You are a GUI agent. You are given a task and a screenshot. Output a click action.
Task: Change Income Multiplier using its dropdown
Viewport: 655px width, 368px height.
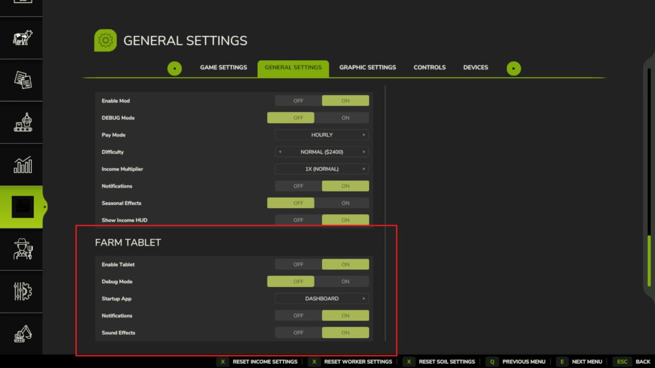pos(322,169)
